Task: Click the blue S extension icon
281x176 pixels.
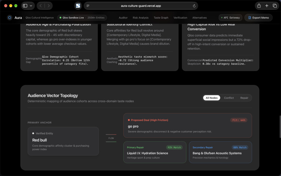Action: coord(78,6)
